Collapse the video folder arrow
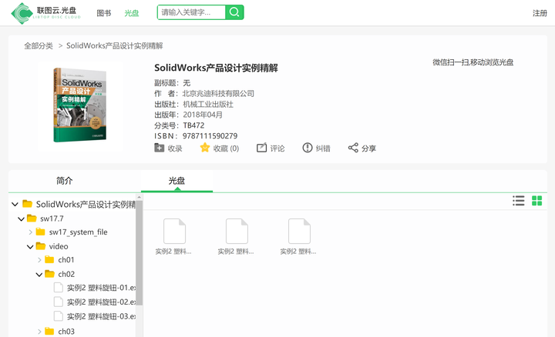 click(30, 246)
